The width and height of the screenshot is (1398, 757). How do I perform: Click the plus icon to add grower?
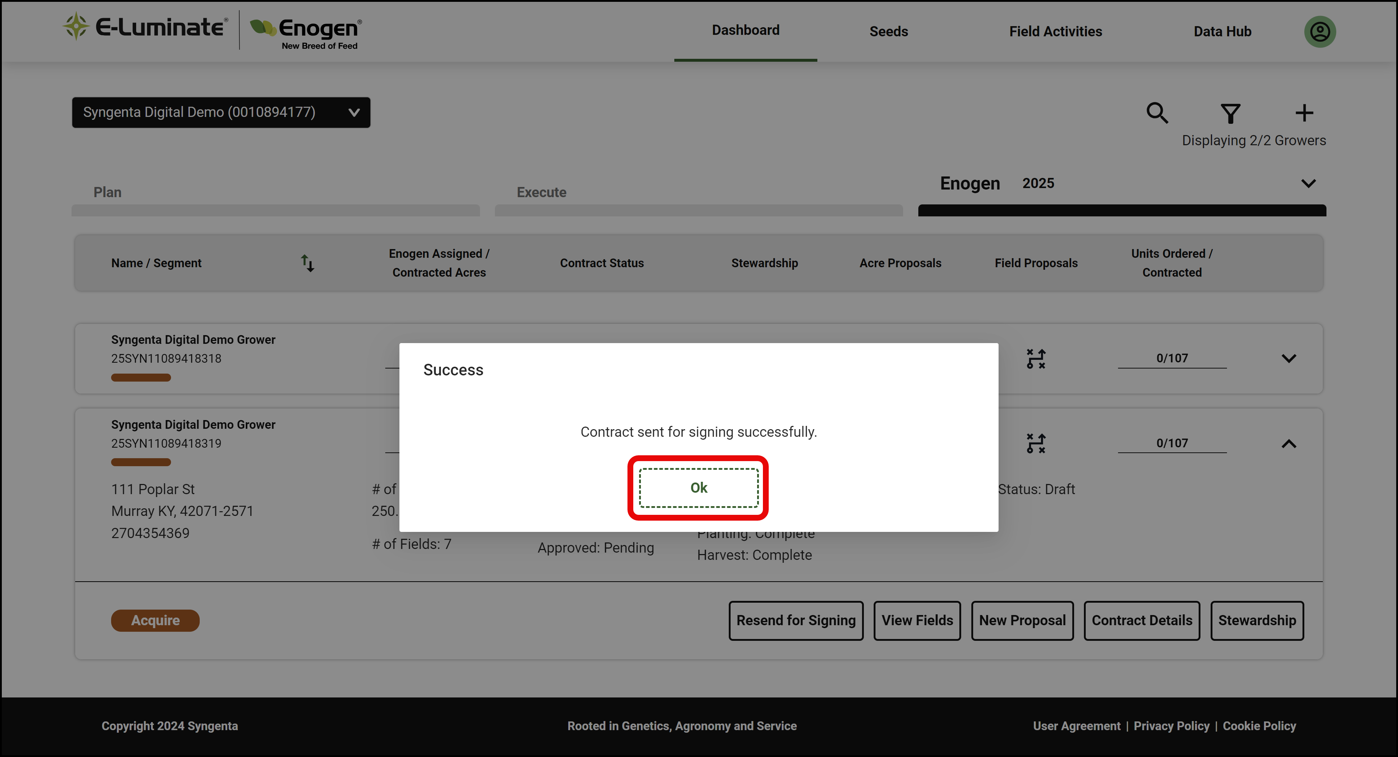point(1304,113)
